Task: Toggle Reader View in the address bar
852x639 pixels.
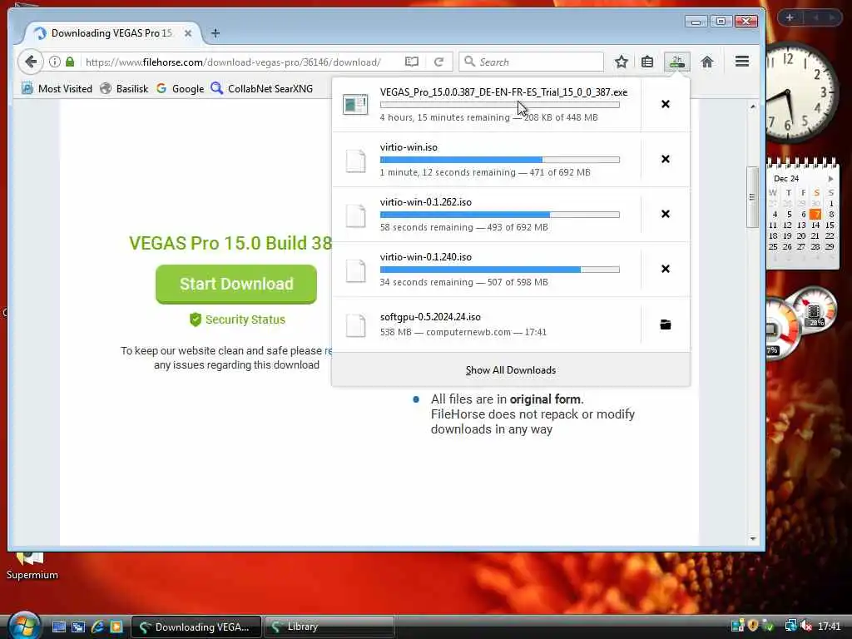Action: [x=412, y=62]
